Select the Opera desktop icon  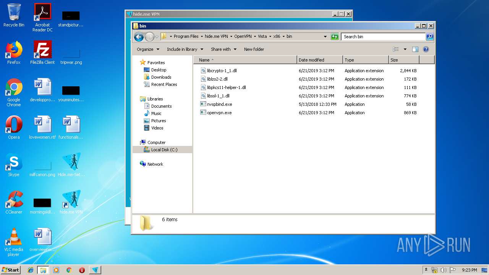point(14,128)
